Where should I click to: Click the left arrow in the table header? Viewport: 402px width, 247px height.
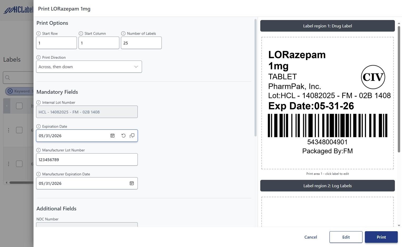pos(7,106)
